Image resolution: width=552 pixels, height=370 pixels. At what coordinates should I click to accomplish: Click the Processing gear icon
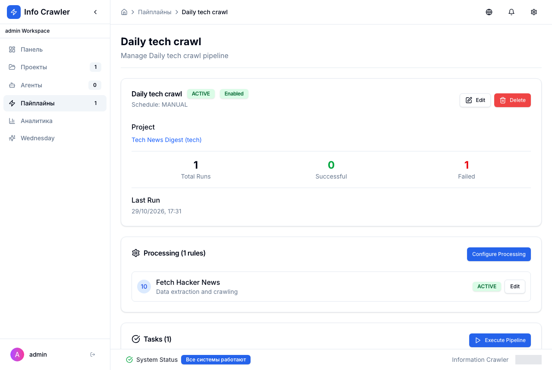[x=136, y=253]
